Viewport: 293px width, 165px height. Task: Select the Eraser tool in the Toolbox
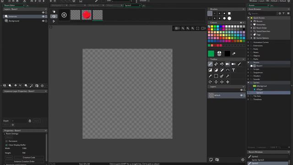[216, 64]
